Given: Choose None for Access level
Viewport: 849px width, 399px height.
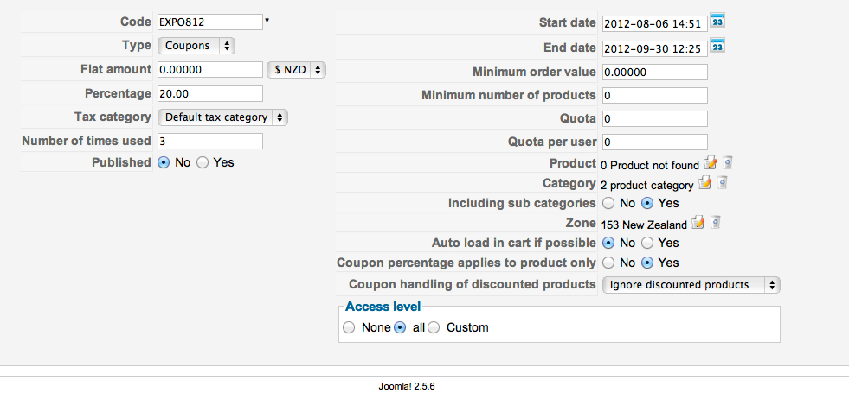Looking at the screenshot, I should pos(349,327).
